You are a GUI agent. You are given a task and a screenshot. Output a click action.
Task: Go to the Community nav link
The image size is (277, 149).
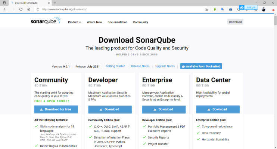(x=140, y=22)
